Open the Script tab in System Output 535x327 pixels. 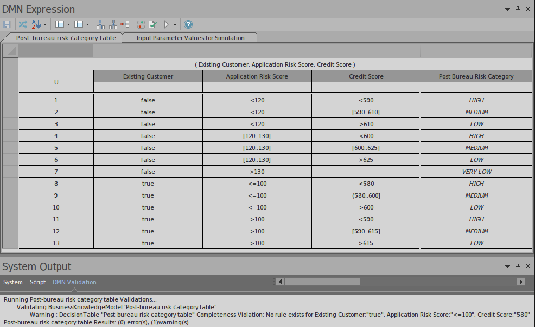37,282
